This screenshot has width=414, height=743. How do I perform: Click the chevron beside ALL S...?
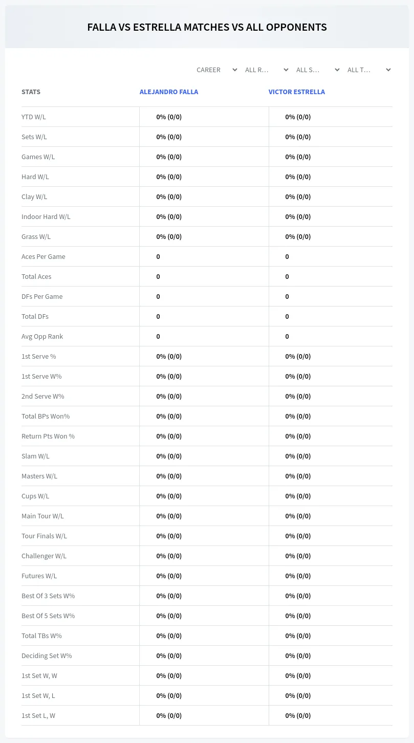click(x=337, y=70)
